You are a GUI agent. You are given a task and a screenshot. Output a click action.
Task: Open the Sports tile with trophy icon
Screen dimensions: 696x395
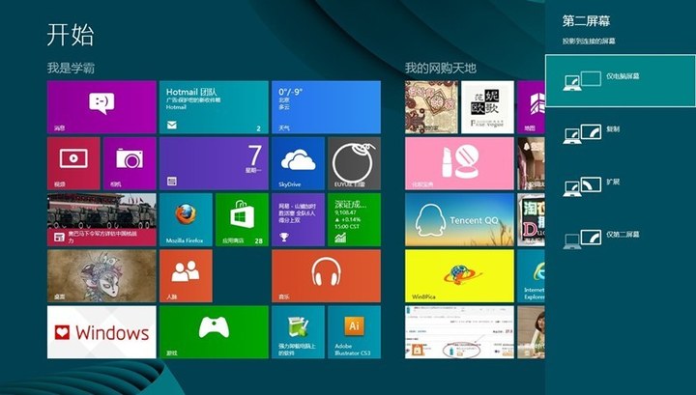[298, 219]
